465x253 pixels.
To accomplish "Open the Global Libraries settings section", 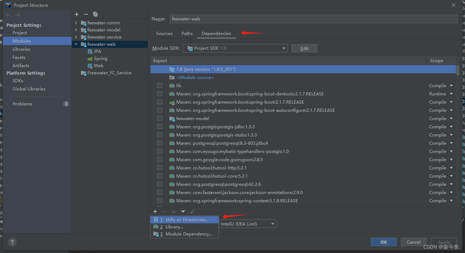I will point(29,89).
